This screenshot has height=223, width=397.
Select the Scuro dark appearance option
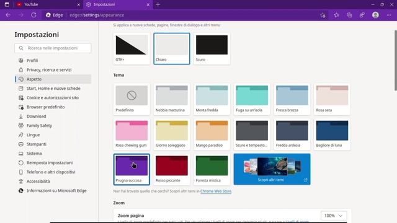pos(212,48)
